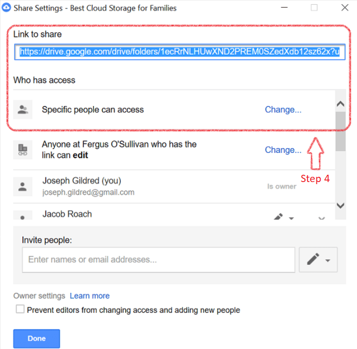The width and height of the screenshot is (357, 349).
Task: Enable prevent editors from changing access
Action: pyautogui.click(x=20, y=309)
